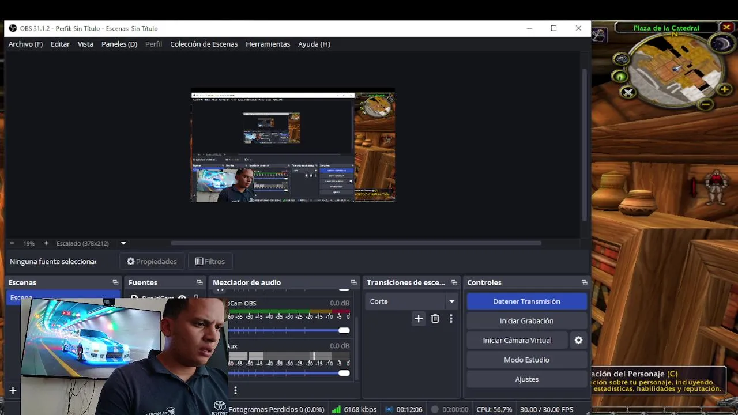Undock the Controles panel
738x415 pixels.
pos(584,282)
